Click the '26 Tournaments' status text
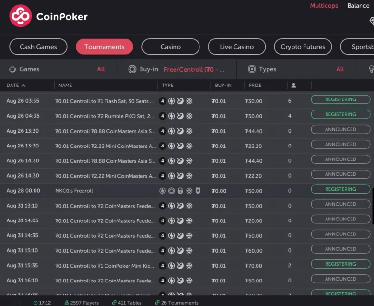The width and height of the screenshot is (374, 306). coord(180,303)
